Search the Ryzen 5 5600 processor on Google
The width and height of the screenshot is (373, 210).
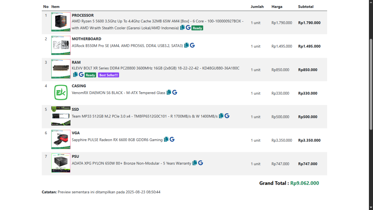click(188, 28)
